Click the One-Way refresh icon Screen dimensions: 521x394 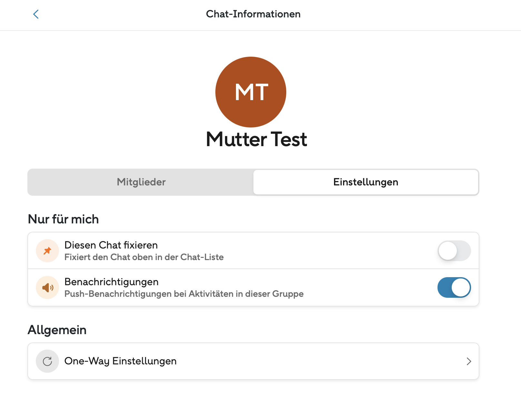[47, 361]
